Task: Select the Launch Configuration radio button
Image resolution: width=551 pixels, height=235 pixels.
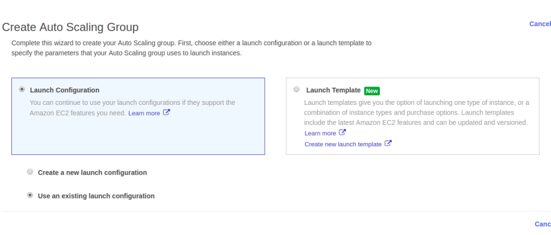Action: [x=22, y=89]
